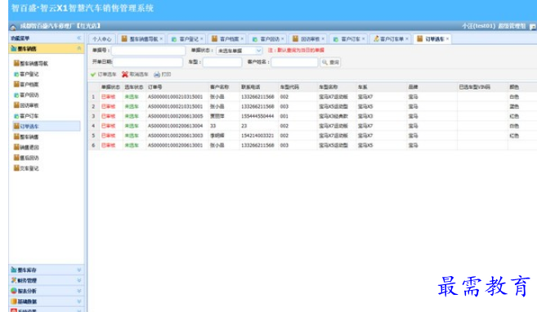
Task: Select order number ending 13003 in row 5
Action: point(176,136)
